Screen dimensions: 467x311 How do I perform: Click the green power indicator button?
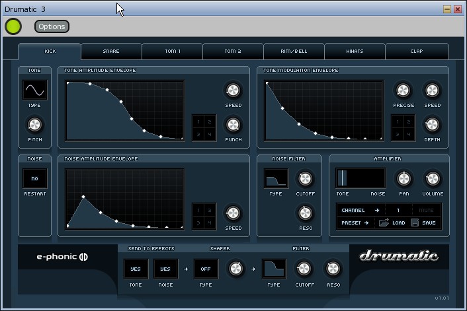click(13, 26)
